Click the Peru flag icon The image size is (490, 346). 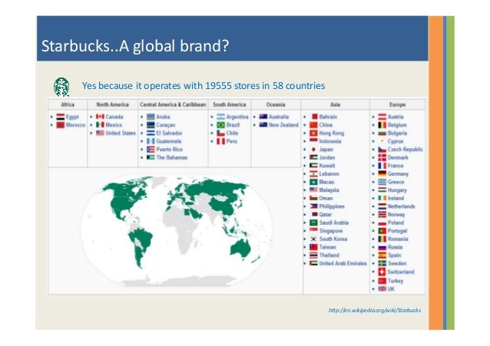pyautogui.click(x=220, y=141)
